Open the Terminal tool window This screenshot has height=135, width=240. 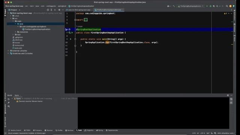(48, 130)
